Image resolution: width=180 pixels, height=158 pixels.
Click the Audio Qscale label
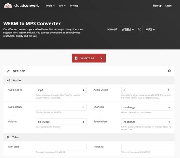pyautogui.click(x=101, y=90)
